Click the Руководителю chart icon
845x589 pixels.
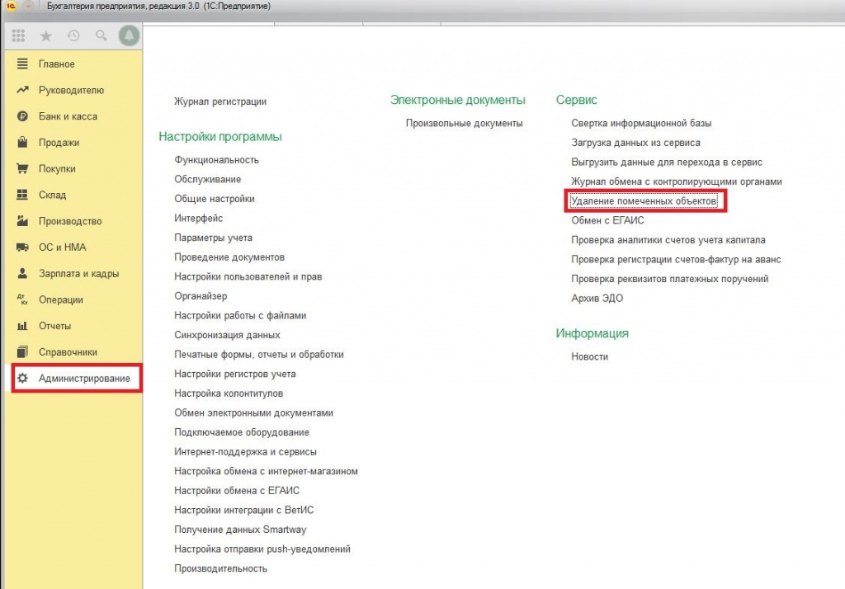click(x=22, y=90)
